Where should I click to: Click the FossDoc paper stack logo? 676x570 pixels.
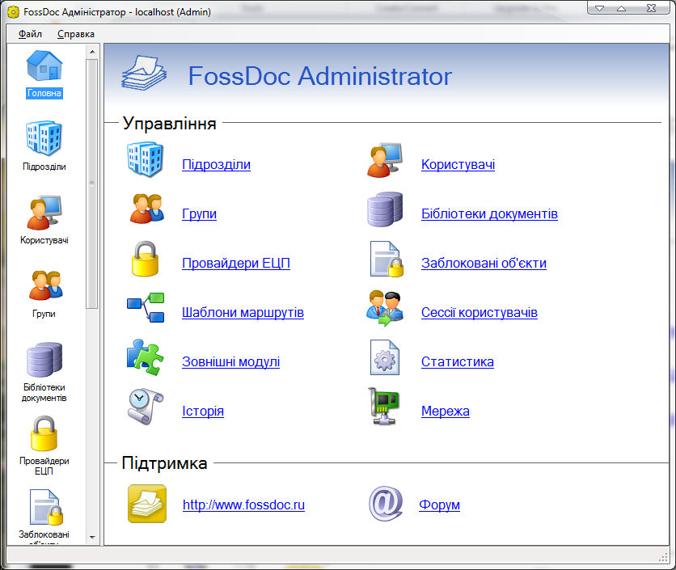click(144, 73)
